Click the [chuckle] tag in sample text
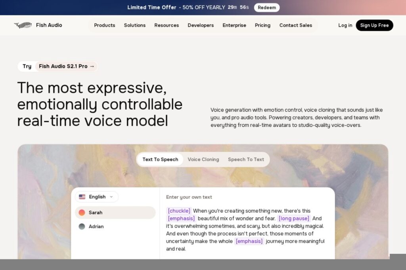 179,211
